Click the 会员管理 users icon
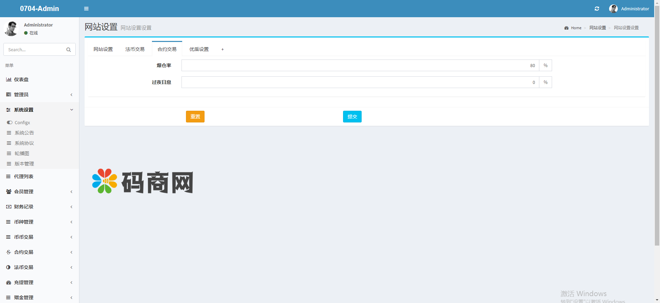The image size is (660, 303). (x=9, y=192)
